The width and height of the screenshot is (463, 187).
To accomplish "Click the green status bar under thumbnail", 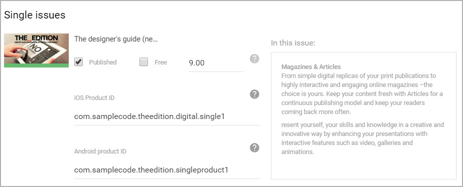I will pyautogui.click(x=36, y=65).
